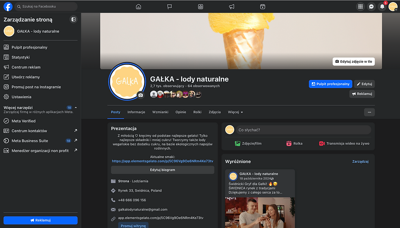Image resolution: width=400 pixels, height=228 pixels.
Task: Open the website link app.elementsgelato.com row
Action: click(161, 218)
